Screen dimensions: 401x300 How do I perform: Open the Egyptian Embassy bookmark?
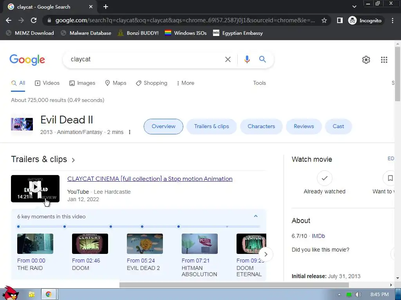point(238,33)
